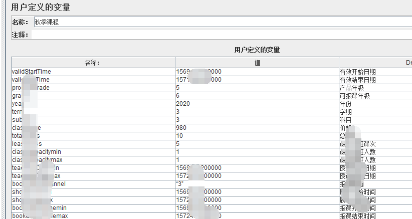412x219 pixels.
Task: Select the 学期 description cell
Action: (x=375, y=112)
